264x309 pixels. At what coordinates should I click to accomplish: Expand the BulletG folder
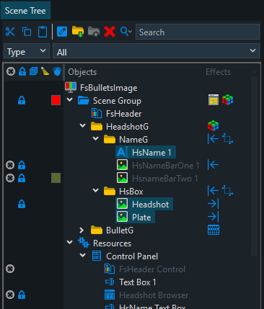pos(82,230)
